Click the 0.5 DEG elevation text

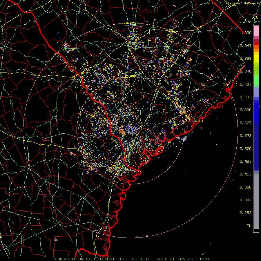[140, 259]
